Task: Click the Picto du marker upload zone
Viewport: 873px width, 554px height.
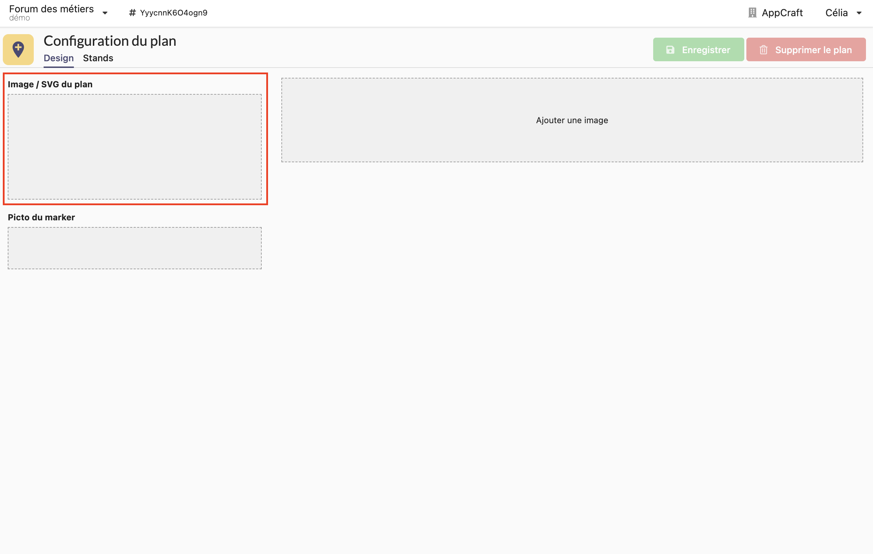Action: (134, 248)
